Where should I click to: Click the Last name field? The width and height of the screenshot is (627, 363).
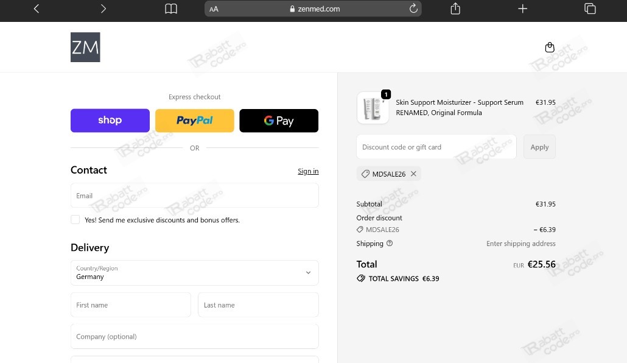click(258, 305)
